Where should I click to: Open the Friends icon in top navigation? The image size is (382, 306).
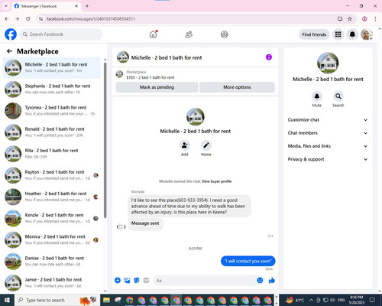point(189,34)
